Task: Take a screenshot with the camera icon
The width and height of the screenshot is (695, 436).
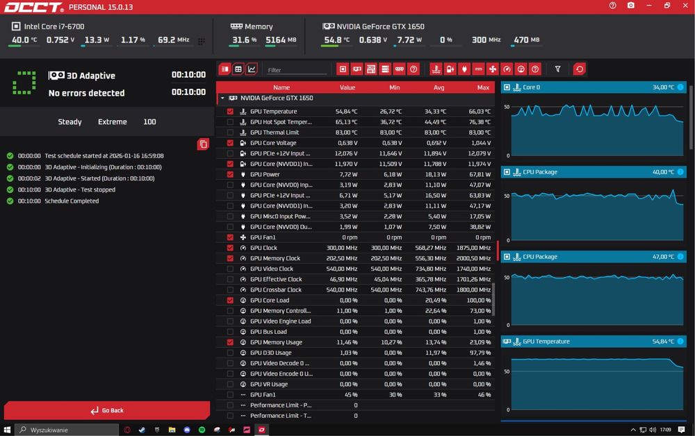Action: coord(631,6)
